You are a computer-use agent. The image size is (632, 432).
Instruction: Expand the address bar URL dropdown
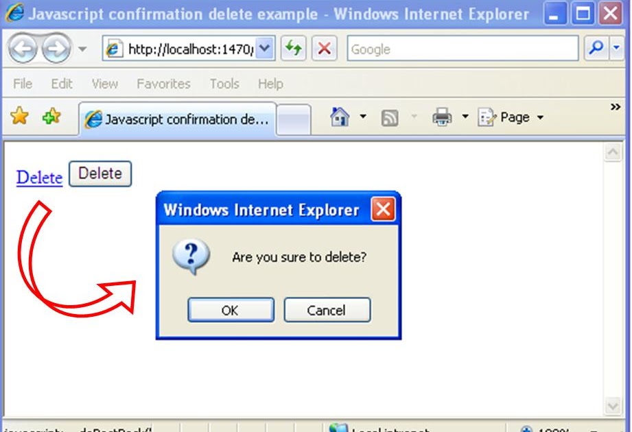point(264,48)
